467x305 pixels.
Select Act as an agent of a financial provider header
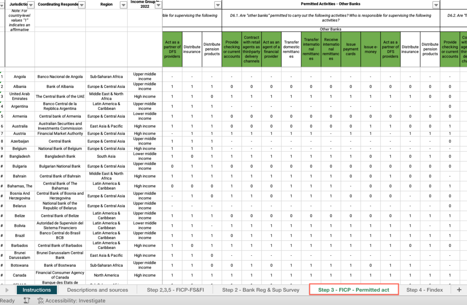click(x=271, y=49)
